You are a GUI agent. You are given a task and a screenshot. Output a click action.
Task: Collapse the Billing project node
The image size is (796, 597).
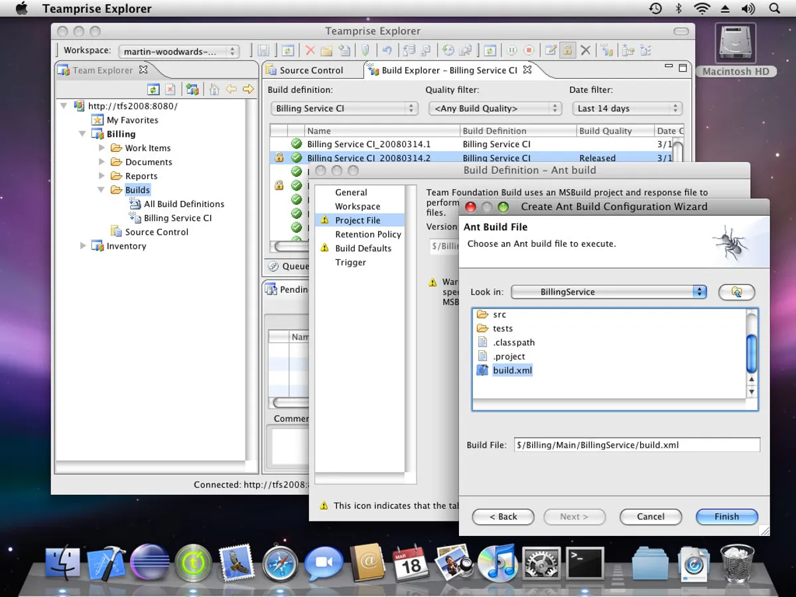pyautogui.click(x=82, y=133)
